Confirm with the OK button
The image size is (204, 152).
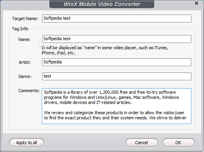pyautogui.click(x=178, y=143)
